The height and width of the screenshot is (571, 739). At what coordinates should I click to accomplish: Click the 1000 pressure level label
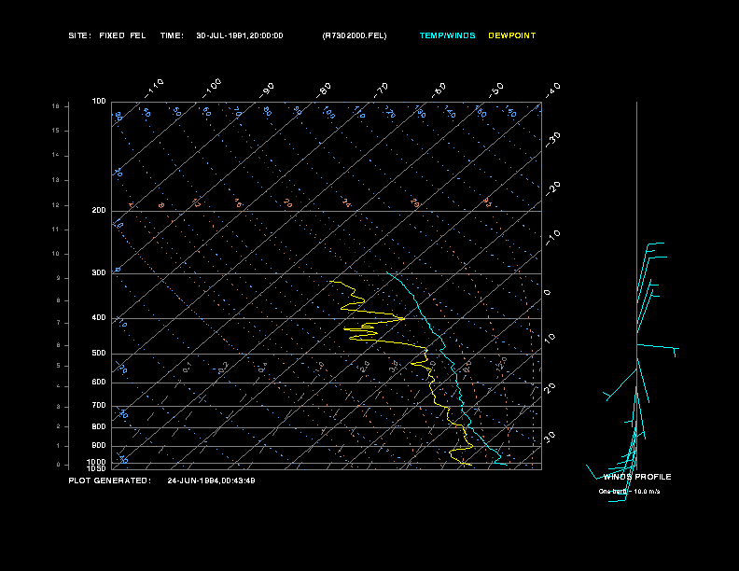[x=97, y=462]
